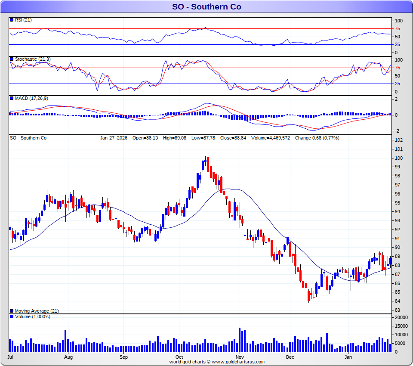The image size is (413, 366).
Task: Click the MACD (17,26,9) legend square
Action: coord(12,99)
